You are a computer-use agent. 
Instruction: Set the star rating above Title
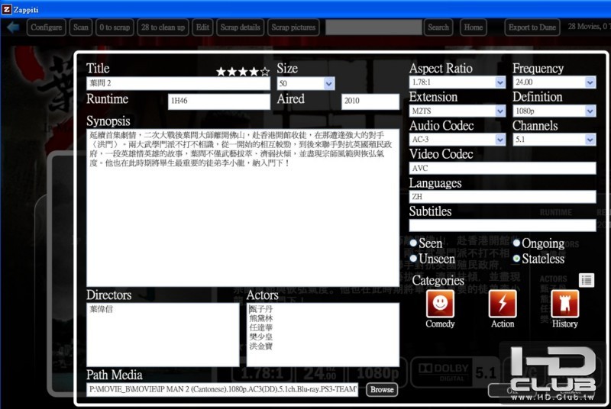pyautogui.click(x=243, y=71)
